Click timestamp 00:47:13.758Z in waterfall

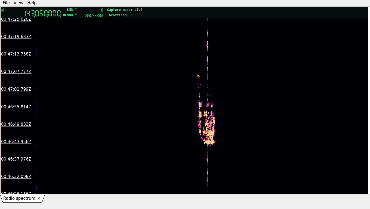click(16, 54)
